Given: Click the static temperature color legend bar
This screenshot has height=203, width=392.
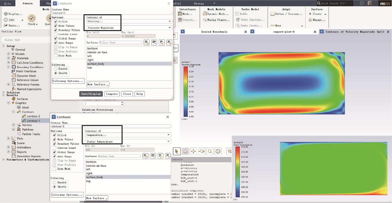Looking at the screenshot, I should point(238,172).
